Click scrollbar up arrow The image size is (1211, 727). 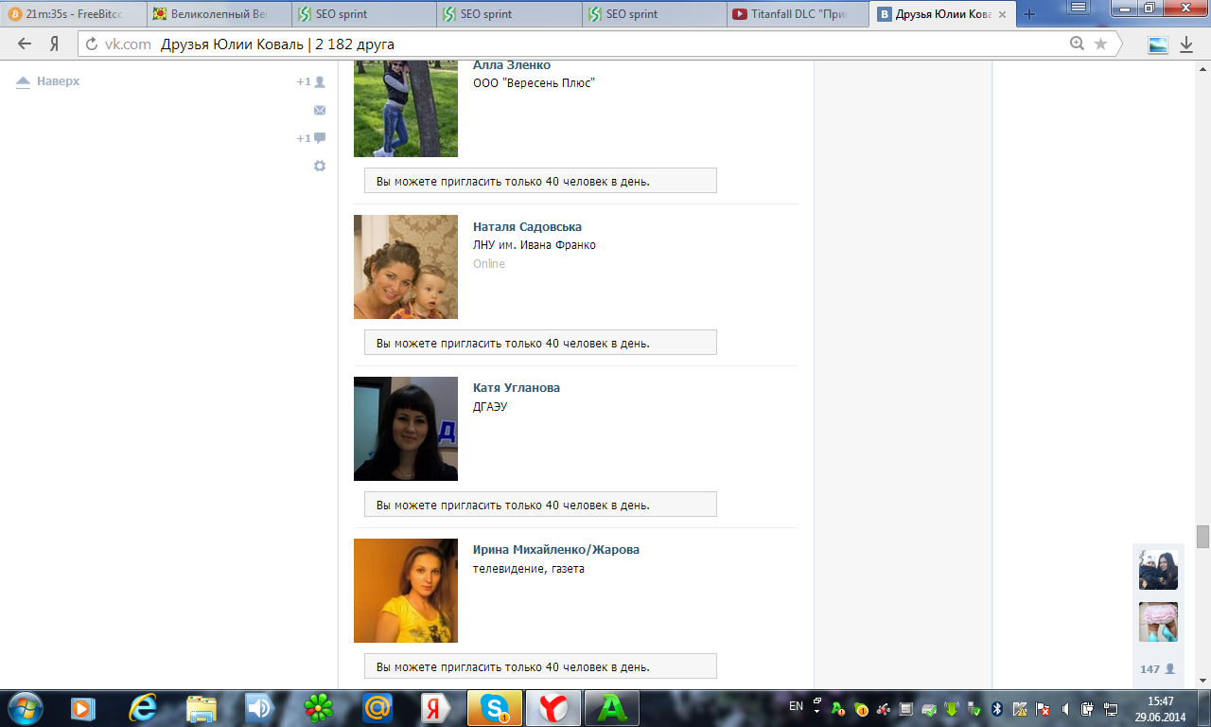tap(1202, 68)
